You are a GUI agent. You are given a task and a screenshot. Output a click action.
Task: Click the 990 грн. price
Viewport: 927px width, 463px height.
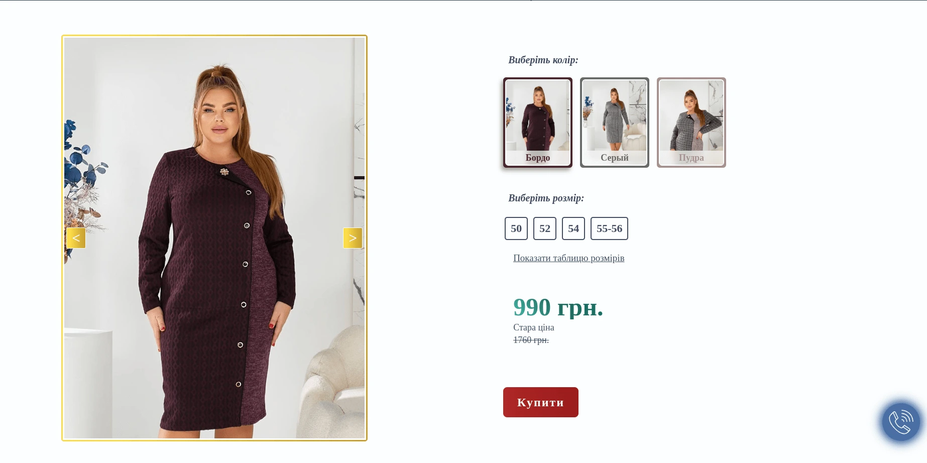click(558, 307)
